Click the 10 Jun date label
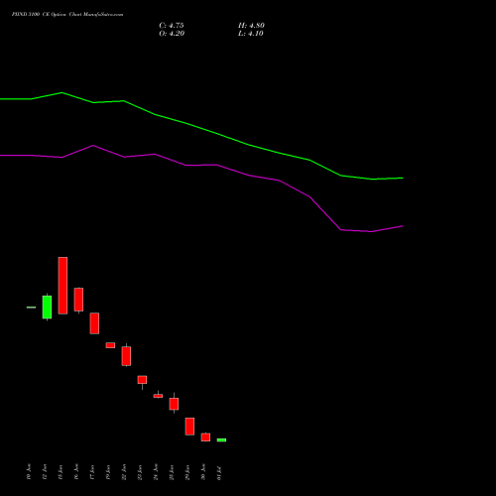This screenshot has width=496, height=496. click(29, 472)
